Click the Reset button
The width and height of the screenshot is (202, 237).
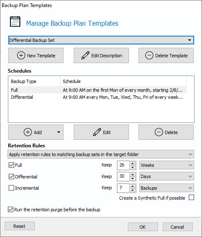[x=19, y=226]
